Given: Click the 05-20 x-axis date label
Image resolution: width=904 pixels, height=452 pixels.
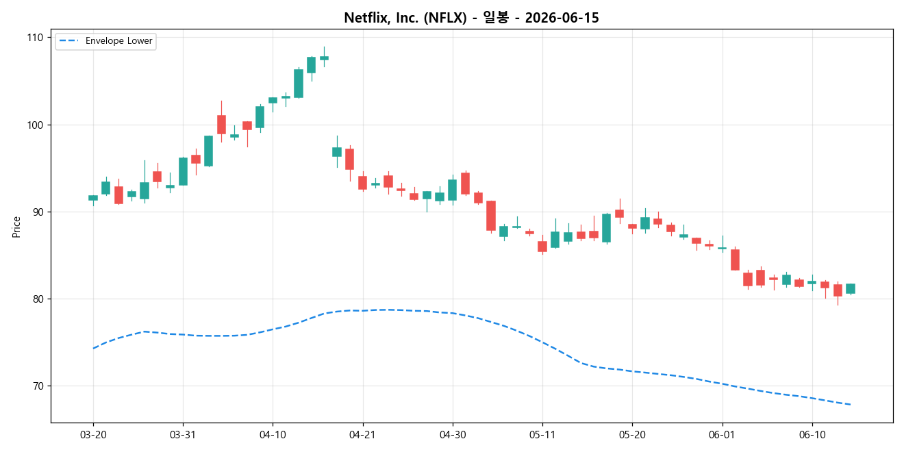Looking at the screenshot, I should (631, 434).
